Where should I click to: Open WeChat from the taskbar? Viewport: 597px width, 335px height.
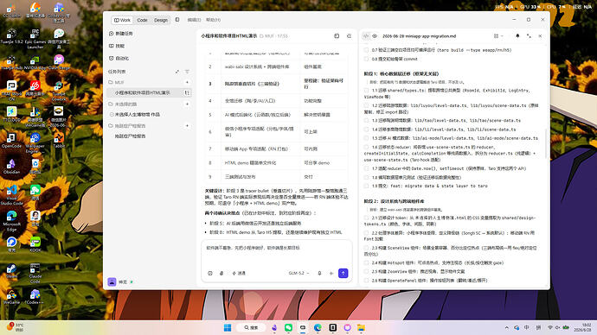click(289, 327)
